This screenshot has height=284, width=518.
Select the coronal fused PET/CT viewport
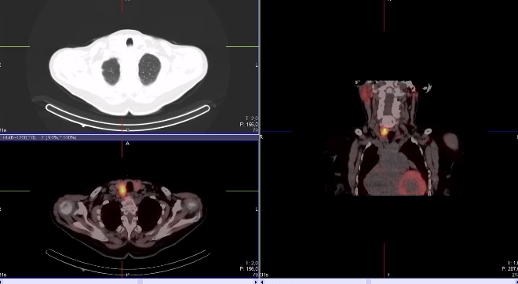tap(389, 139)
